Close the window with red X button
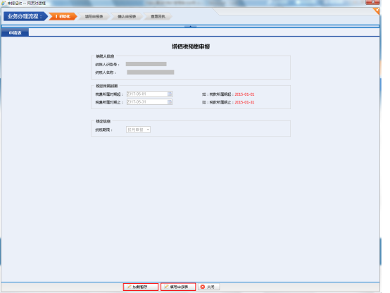The width and height of the screenshot is (390, 293). click(372, 2)
